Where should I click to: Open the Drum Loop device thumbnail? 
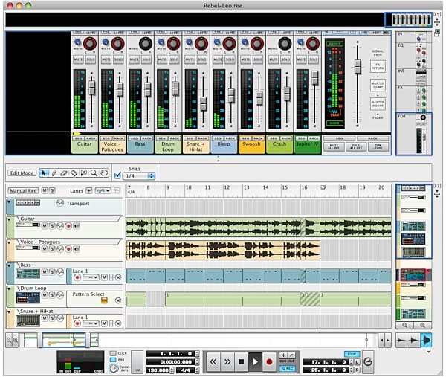click(28, 298)
